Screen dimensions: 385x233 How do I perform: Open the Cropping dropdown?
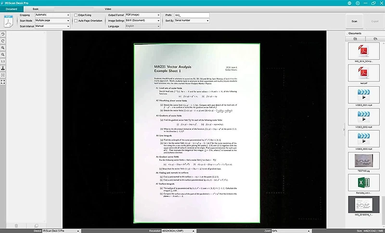(52, 15)
